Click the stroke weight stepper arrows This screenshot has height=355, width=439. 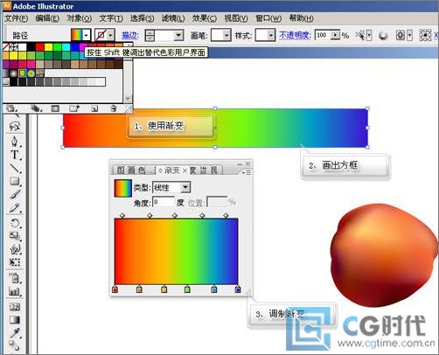click(x=150, y=36)
